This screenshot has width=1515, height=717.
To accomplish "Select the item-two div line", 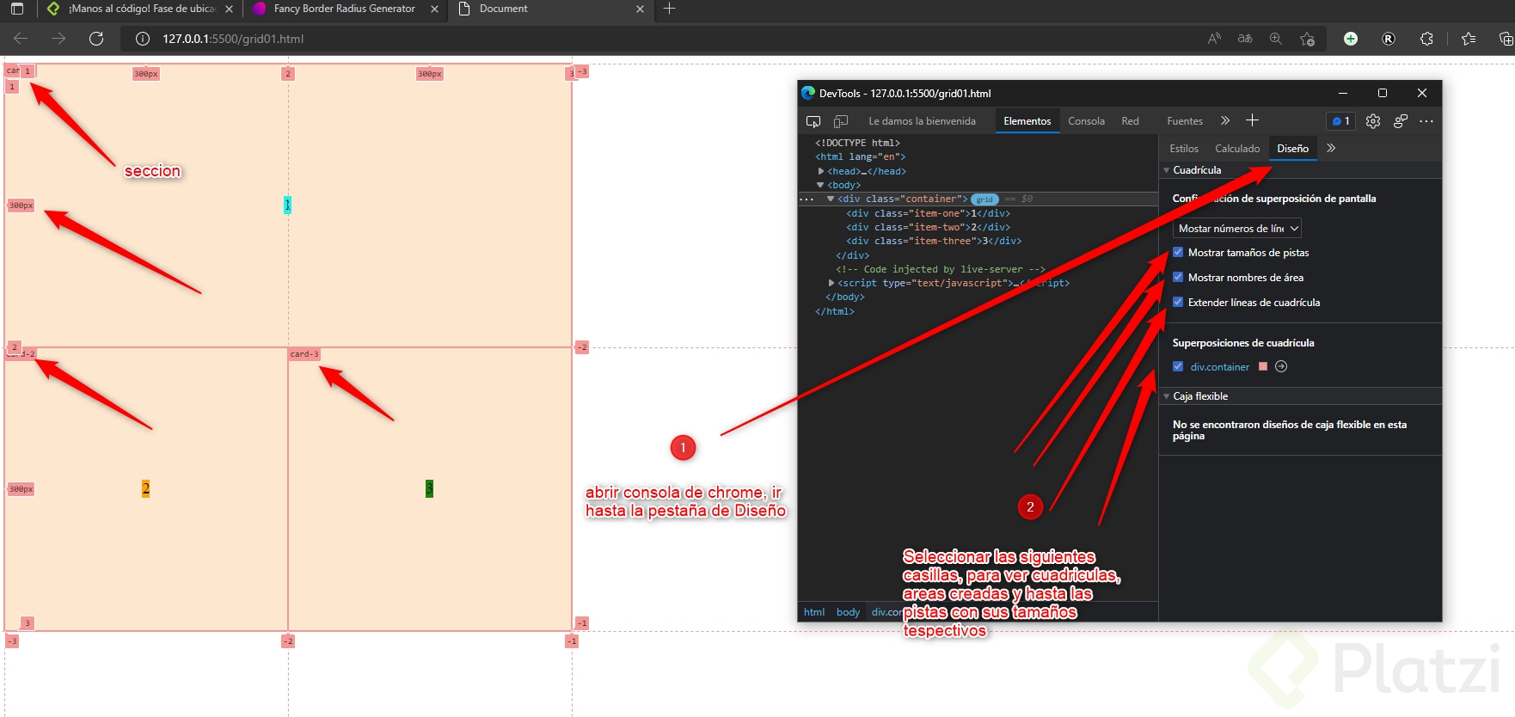I will 929,227.
